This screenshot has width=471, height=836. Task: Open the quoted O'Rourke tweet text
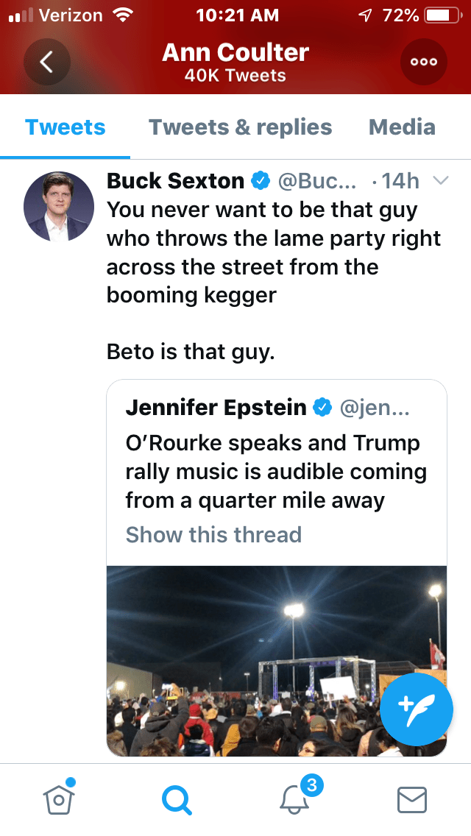point(276,472)
